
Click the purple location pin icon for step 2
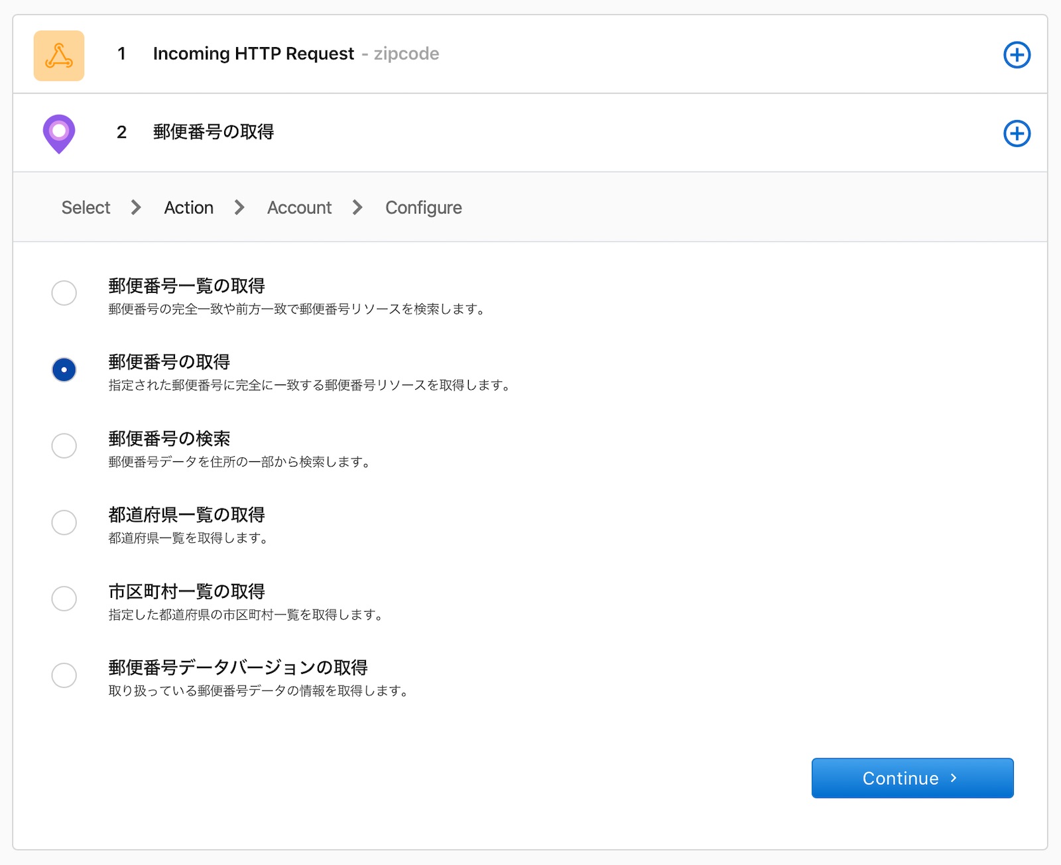pos(59,133)
